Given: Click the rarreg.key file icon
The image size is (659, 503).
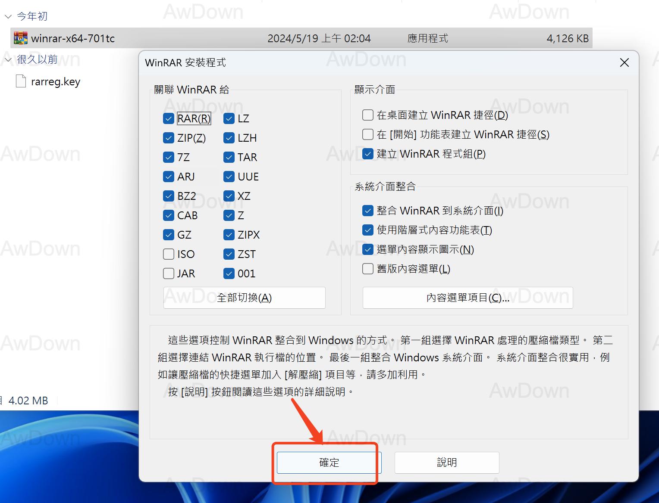Looking at the screenshot, I should tap(21, 81).
